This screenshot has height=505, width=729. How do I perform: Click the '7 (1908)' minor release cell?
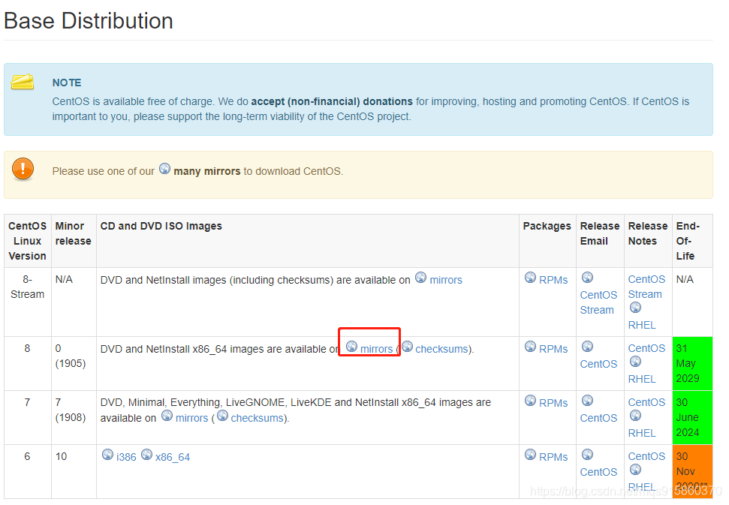[x=74, y=417]
